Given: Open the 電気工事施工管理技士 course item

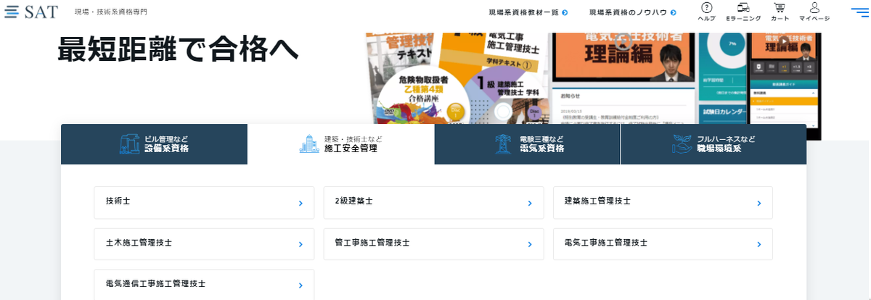Looking at the screenshot, I should click(x=663, y=244).
